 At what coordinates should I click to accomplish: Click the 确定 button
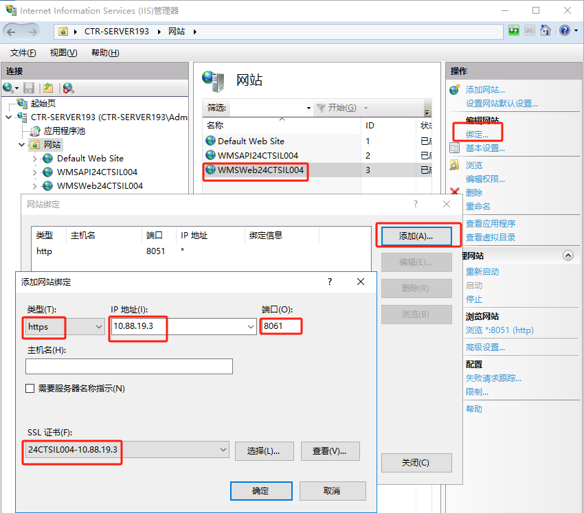point(260,491)
